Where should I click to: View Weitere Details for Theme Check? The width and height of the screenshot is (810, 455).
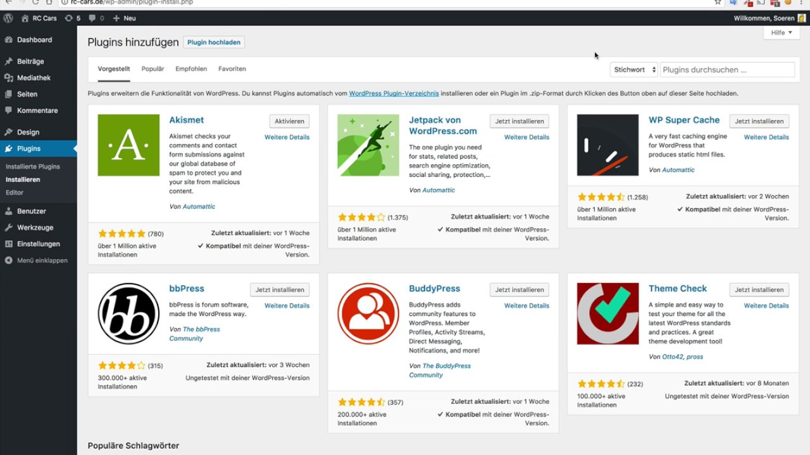pos(766,306)
